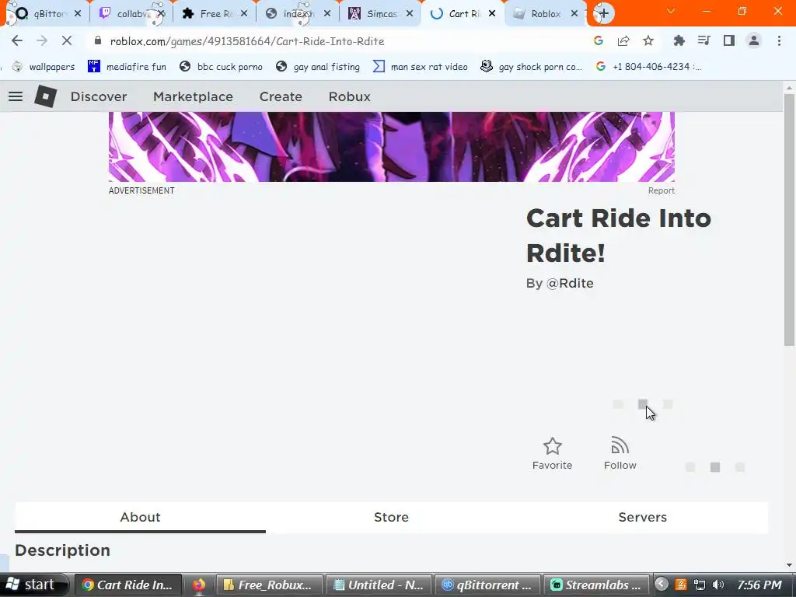This screenshot has height=597, width=796.
Task: Open Robux in Roblox navigation
Action: [x=349, y=96]
